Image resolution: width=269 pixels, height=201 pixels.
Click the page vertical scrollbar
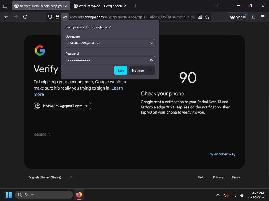point(268,100)
